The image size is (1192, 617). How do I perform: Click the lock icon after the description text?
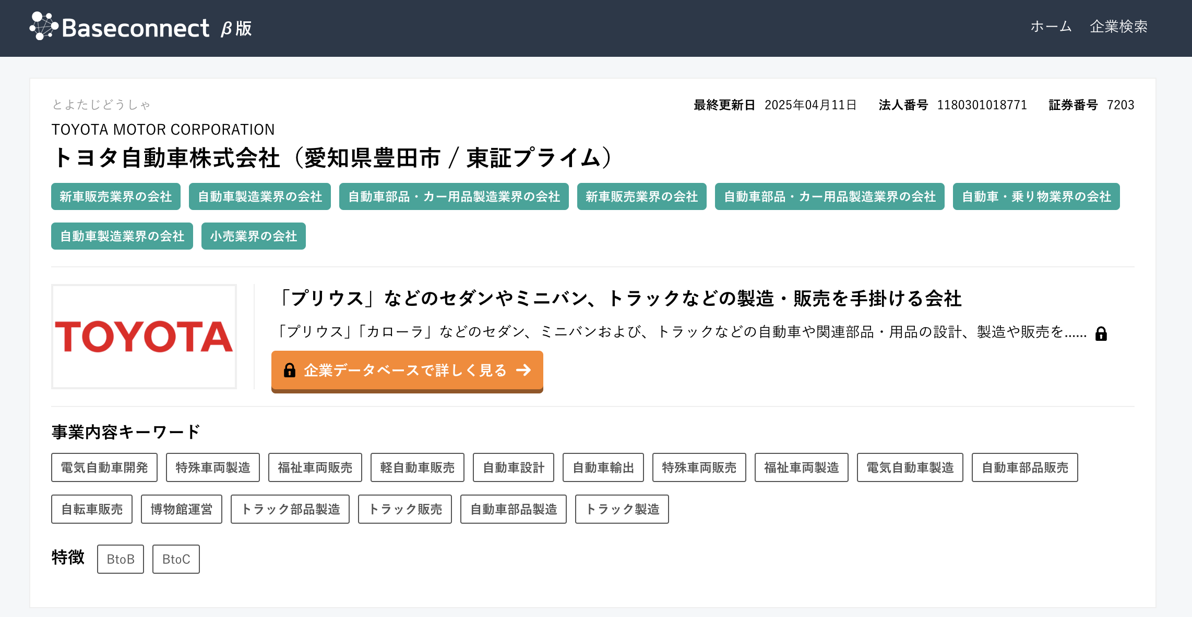tap(1101, 334)
